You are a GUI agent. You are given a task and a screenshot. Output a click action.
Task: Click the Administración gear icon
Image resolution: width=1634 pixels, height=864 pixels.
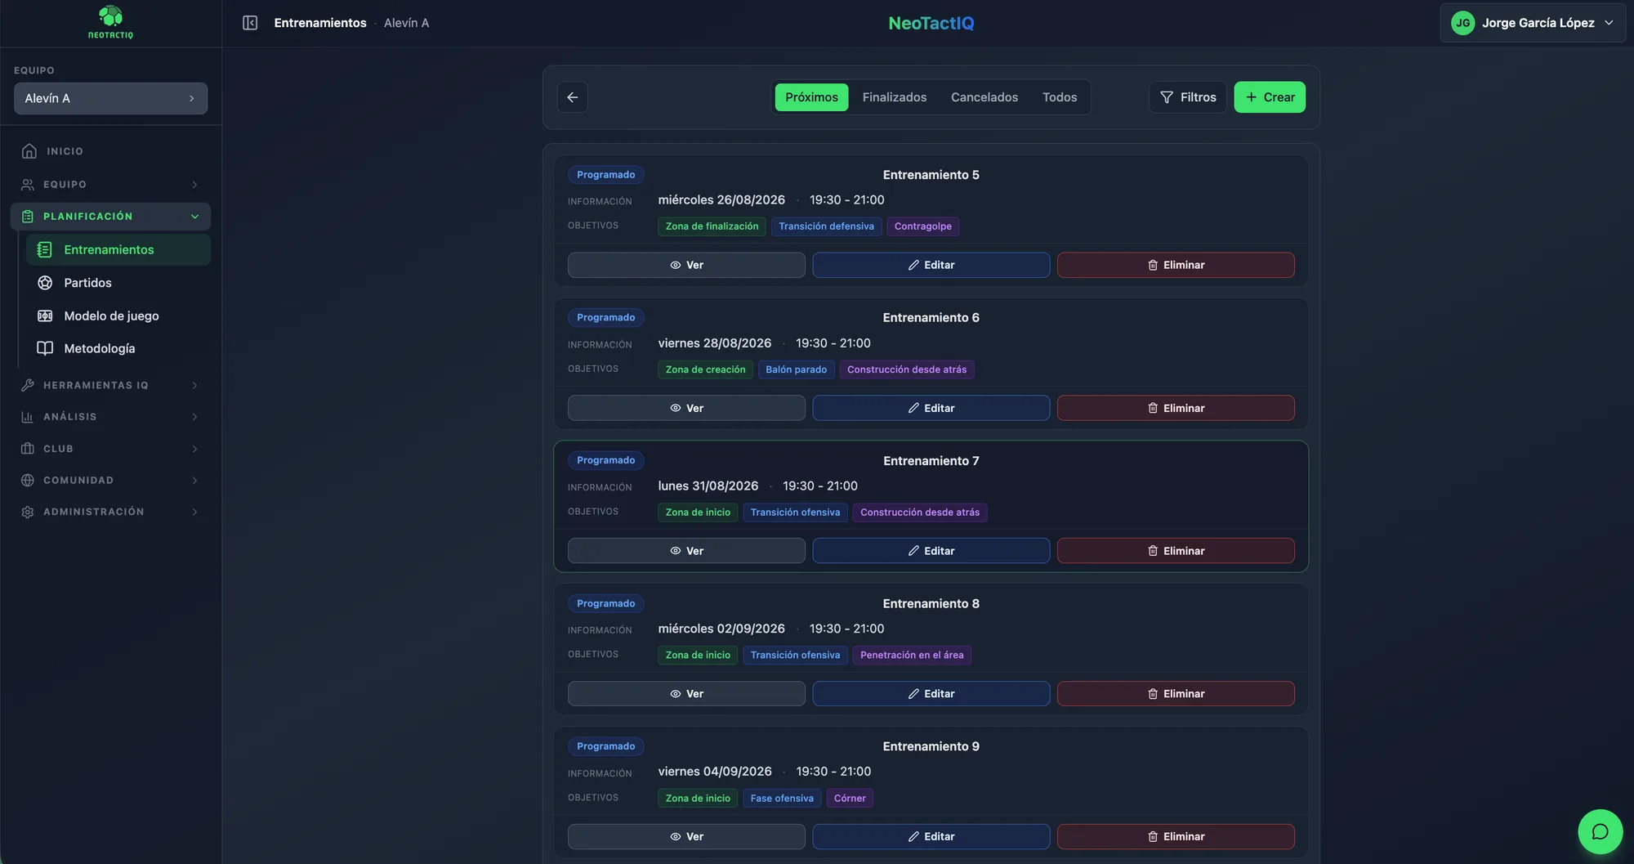(28, 512)
